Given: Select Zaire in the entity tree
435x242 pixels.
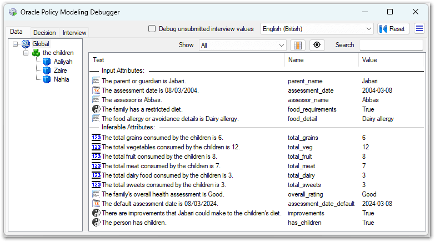Looking at the screenshot, I should tap(60, 70).
